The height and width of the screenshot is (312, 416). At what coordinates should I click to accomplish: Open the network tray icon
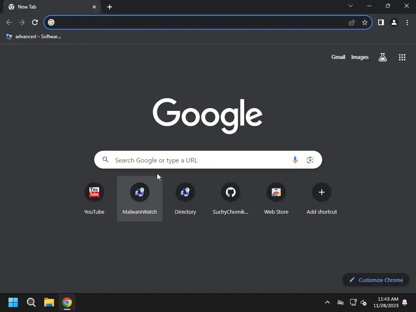tap(353, 302)
